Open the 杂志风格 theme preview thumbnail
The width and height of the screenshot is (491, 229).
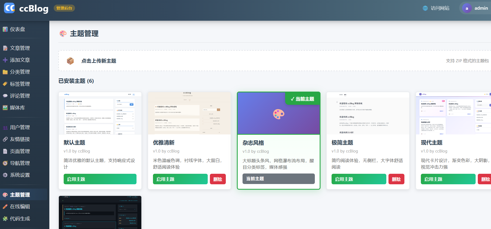coord(279,113)
